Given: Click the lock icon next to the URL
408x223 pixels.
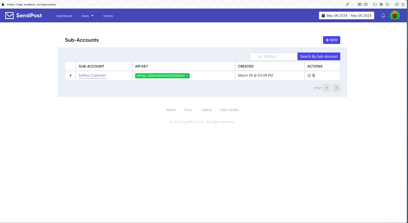Looking at the screenshot, I should pos(3,4).
